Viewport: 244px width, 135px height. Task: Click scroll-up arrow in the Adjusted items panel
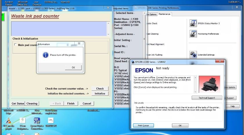click(144, 13)
